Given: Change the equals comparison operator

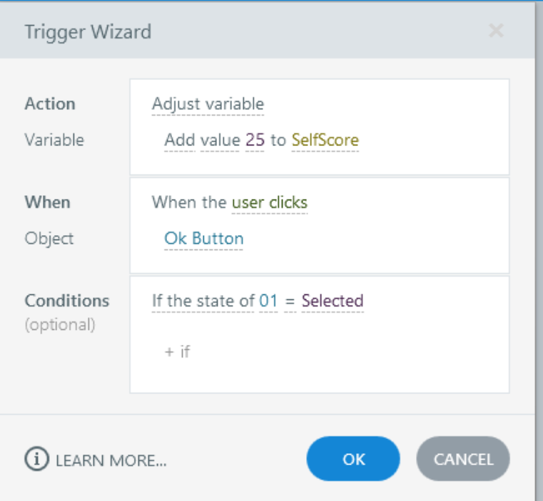Looking at the screenshot, I should click(x=290, y=301).
